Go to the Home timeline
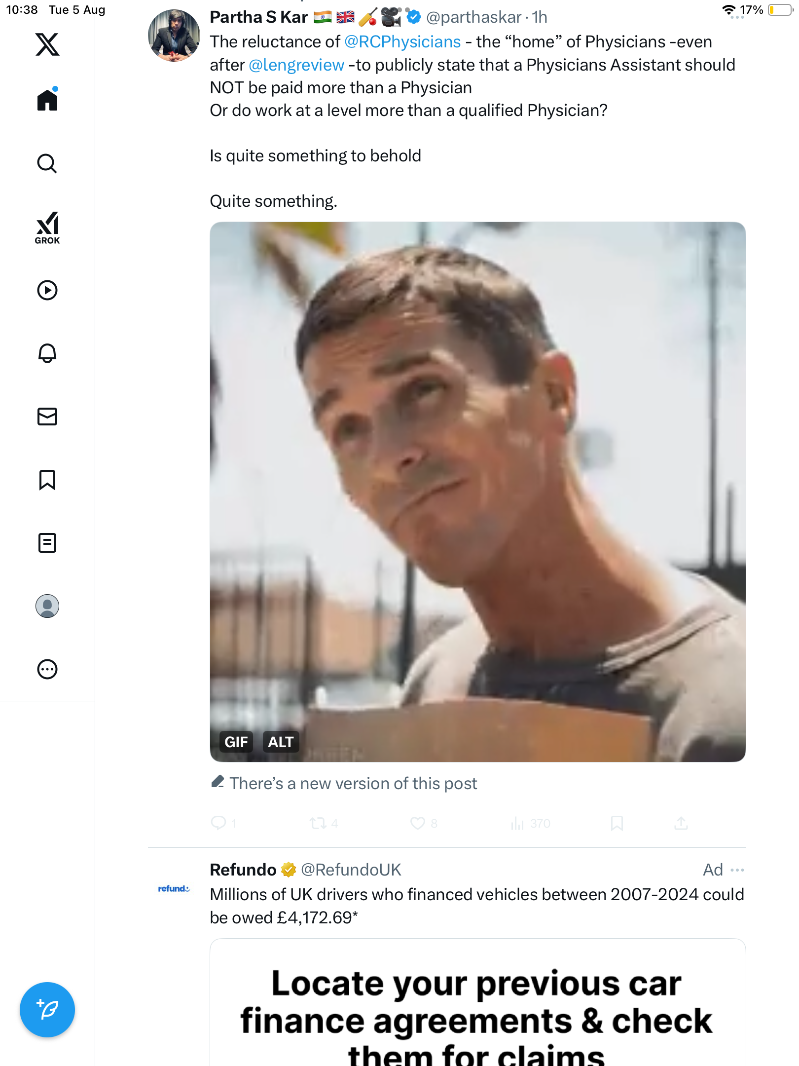 47,100
